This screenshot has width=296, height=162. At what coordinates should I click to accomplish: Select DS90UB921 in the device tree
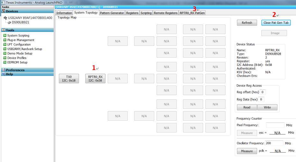pos(20,22)
